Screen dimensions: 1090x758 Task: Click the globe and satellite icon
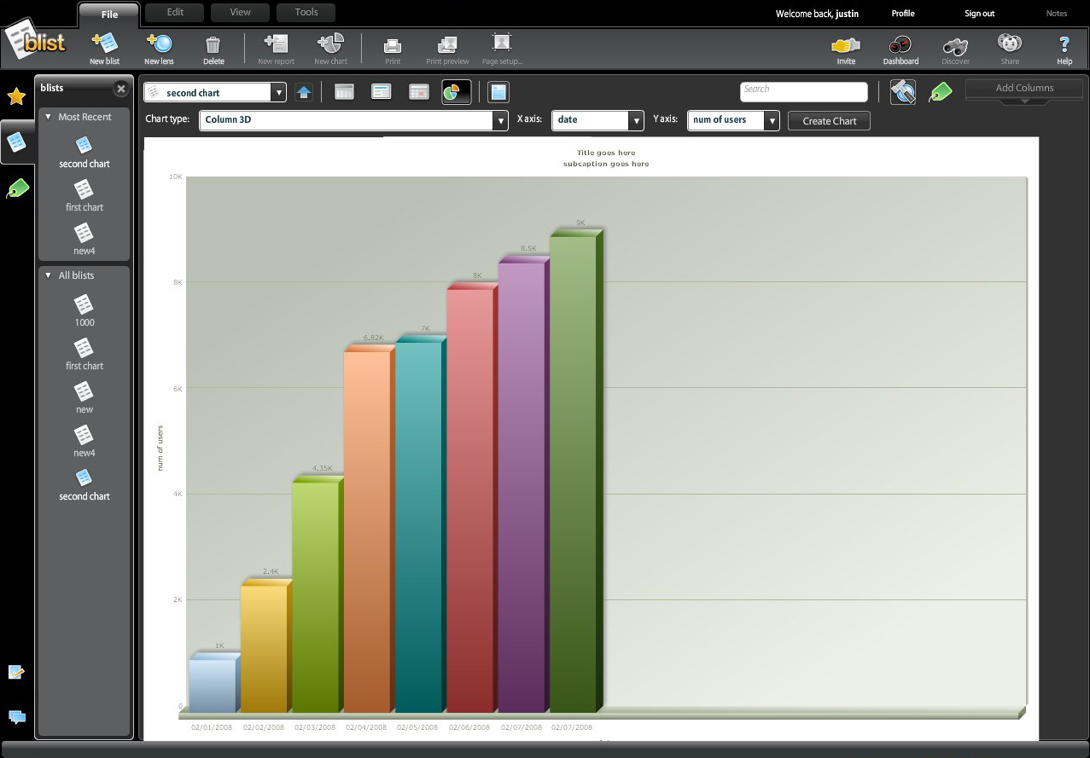[x=903, y=92]
